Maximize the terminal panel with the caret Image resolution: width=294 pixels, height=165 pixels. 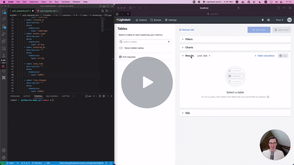(x=108, y=96)
